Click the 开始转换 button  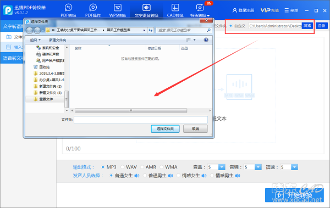pos(294,195)
